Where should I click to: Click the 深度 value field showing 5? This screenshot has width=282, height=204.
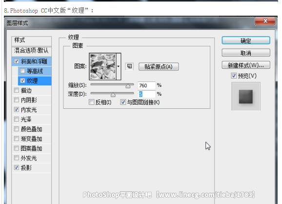tap(146, 94)
